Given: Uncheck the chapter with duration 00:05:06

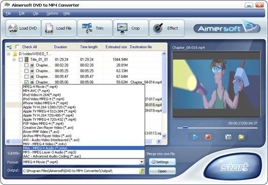Looking at the screenshot, I should [x=26, y=82].
